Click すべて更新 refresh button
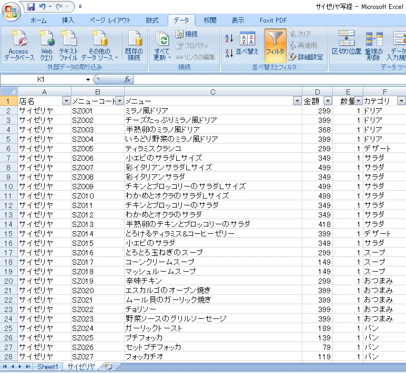This screenshot has width=406, height=373. (162, 46)
